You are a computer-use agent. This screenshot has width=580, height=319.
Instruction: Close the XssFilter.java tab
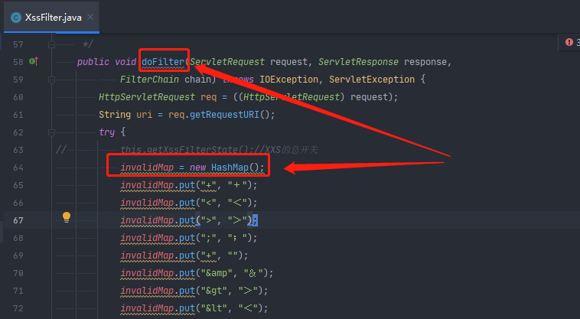[x=90, y=17]
